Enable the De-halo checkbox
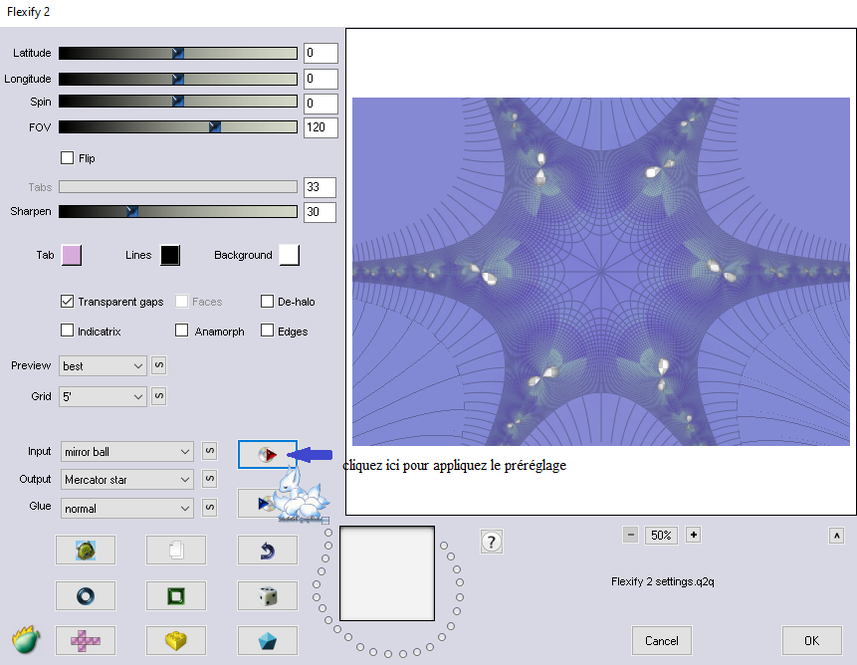 (x=268, y=301)
